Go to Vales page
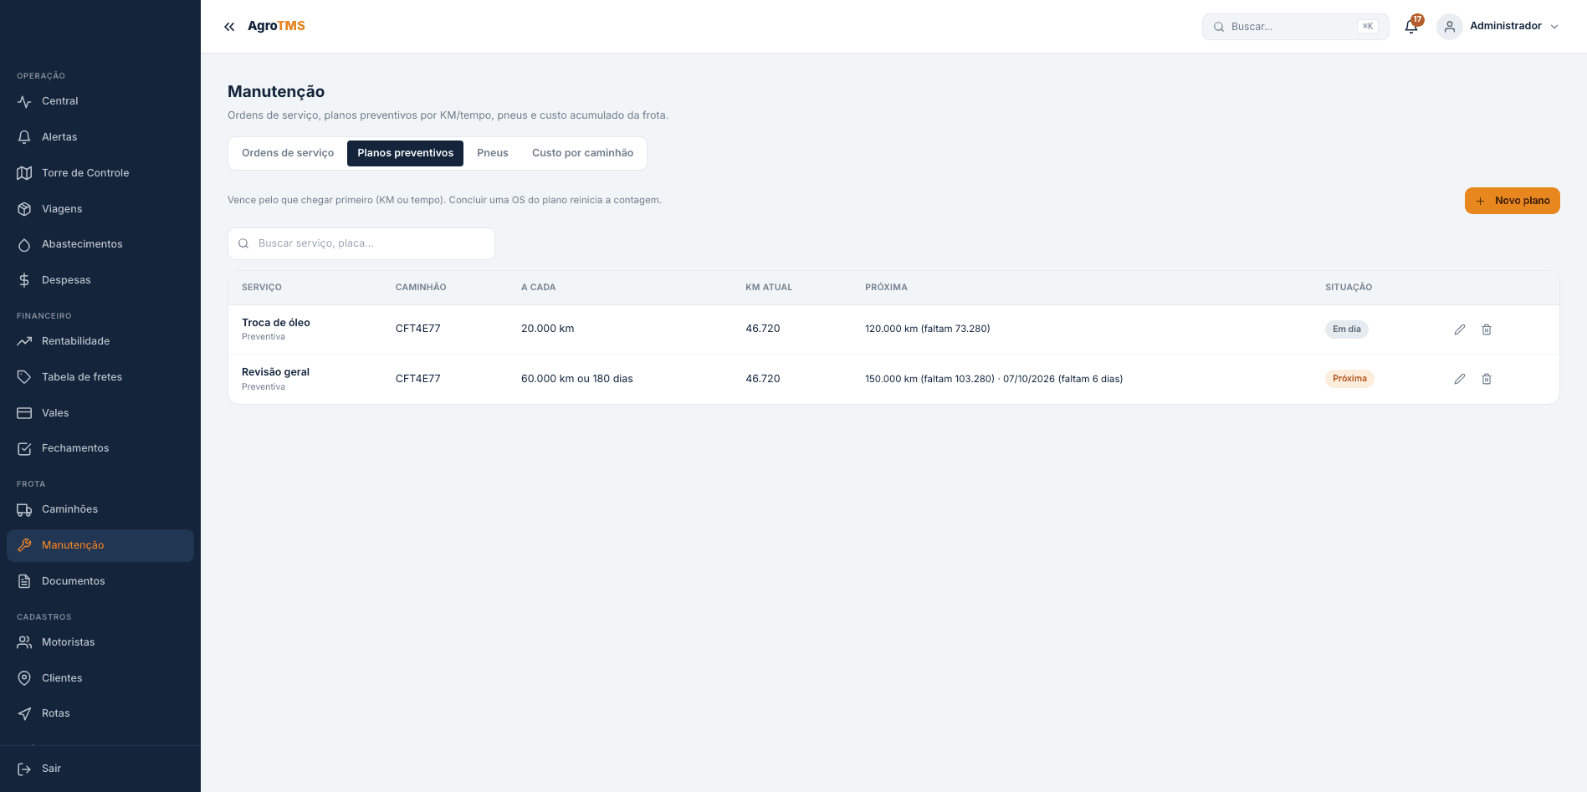 [x=100, y=413]
